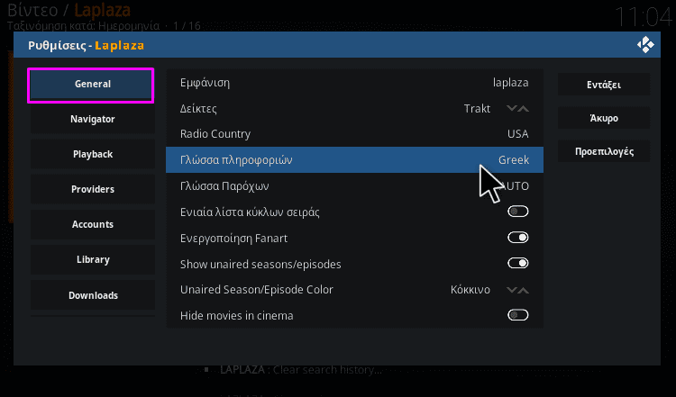
Task: Confirm settings with the Εντάξει button
Action: [x=604, y=85]
